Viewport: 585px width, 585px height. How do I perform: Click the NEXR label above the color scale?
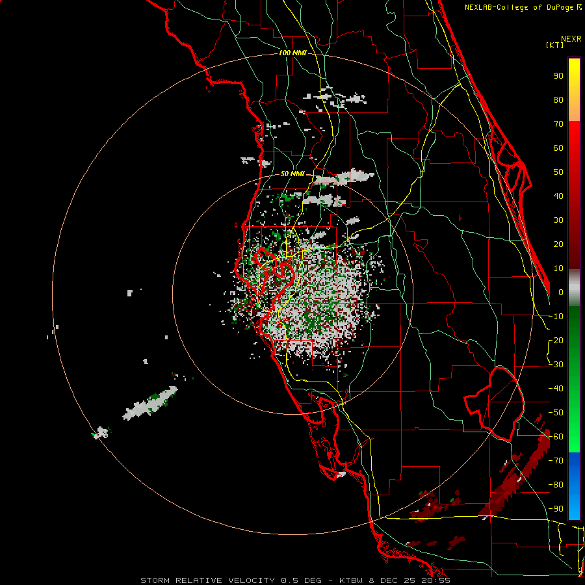point(571,39)
